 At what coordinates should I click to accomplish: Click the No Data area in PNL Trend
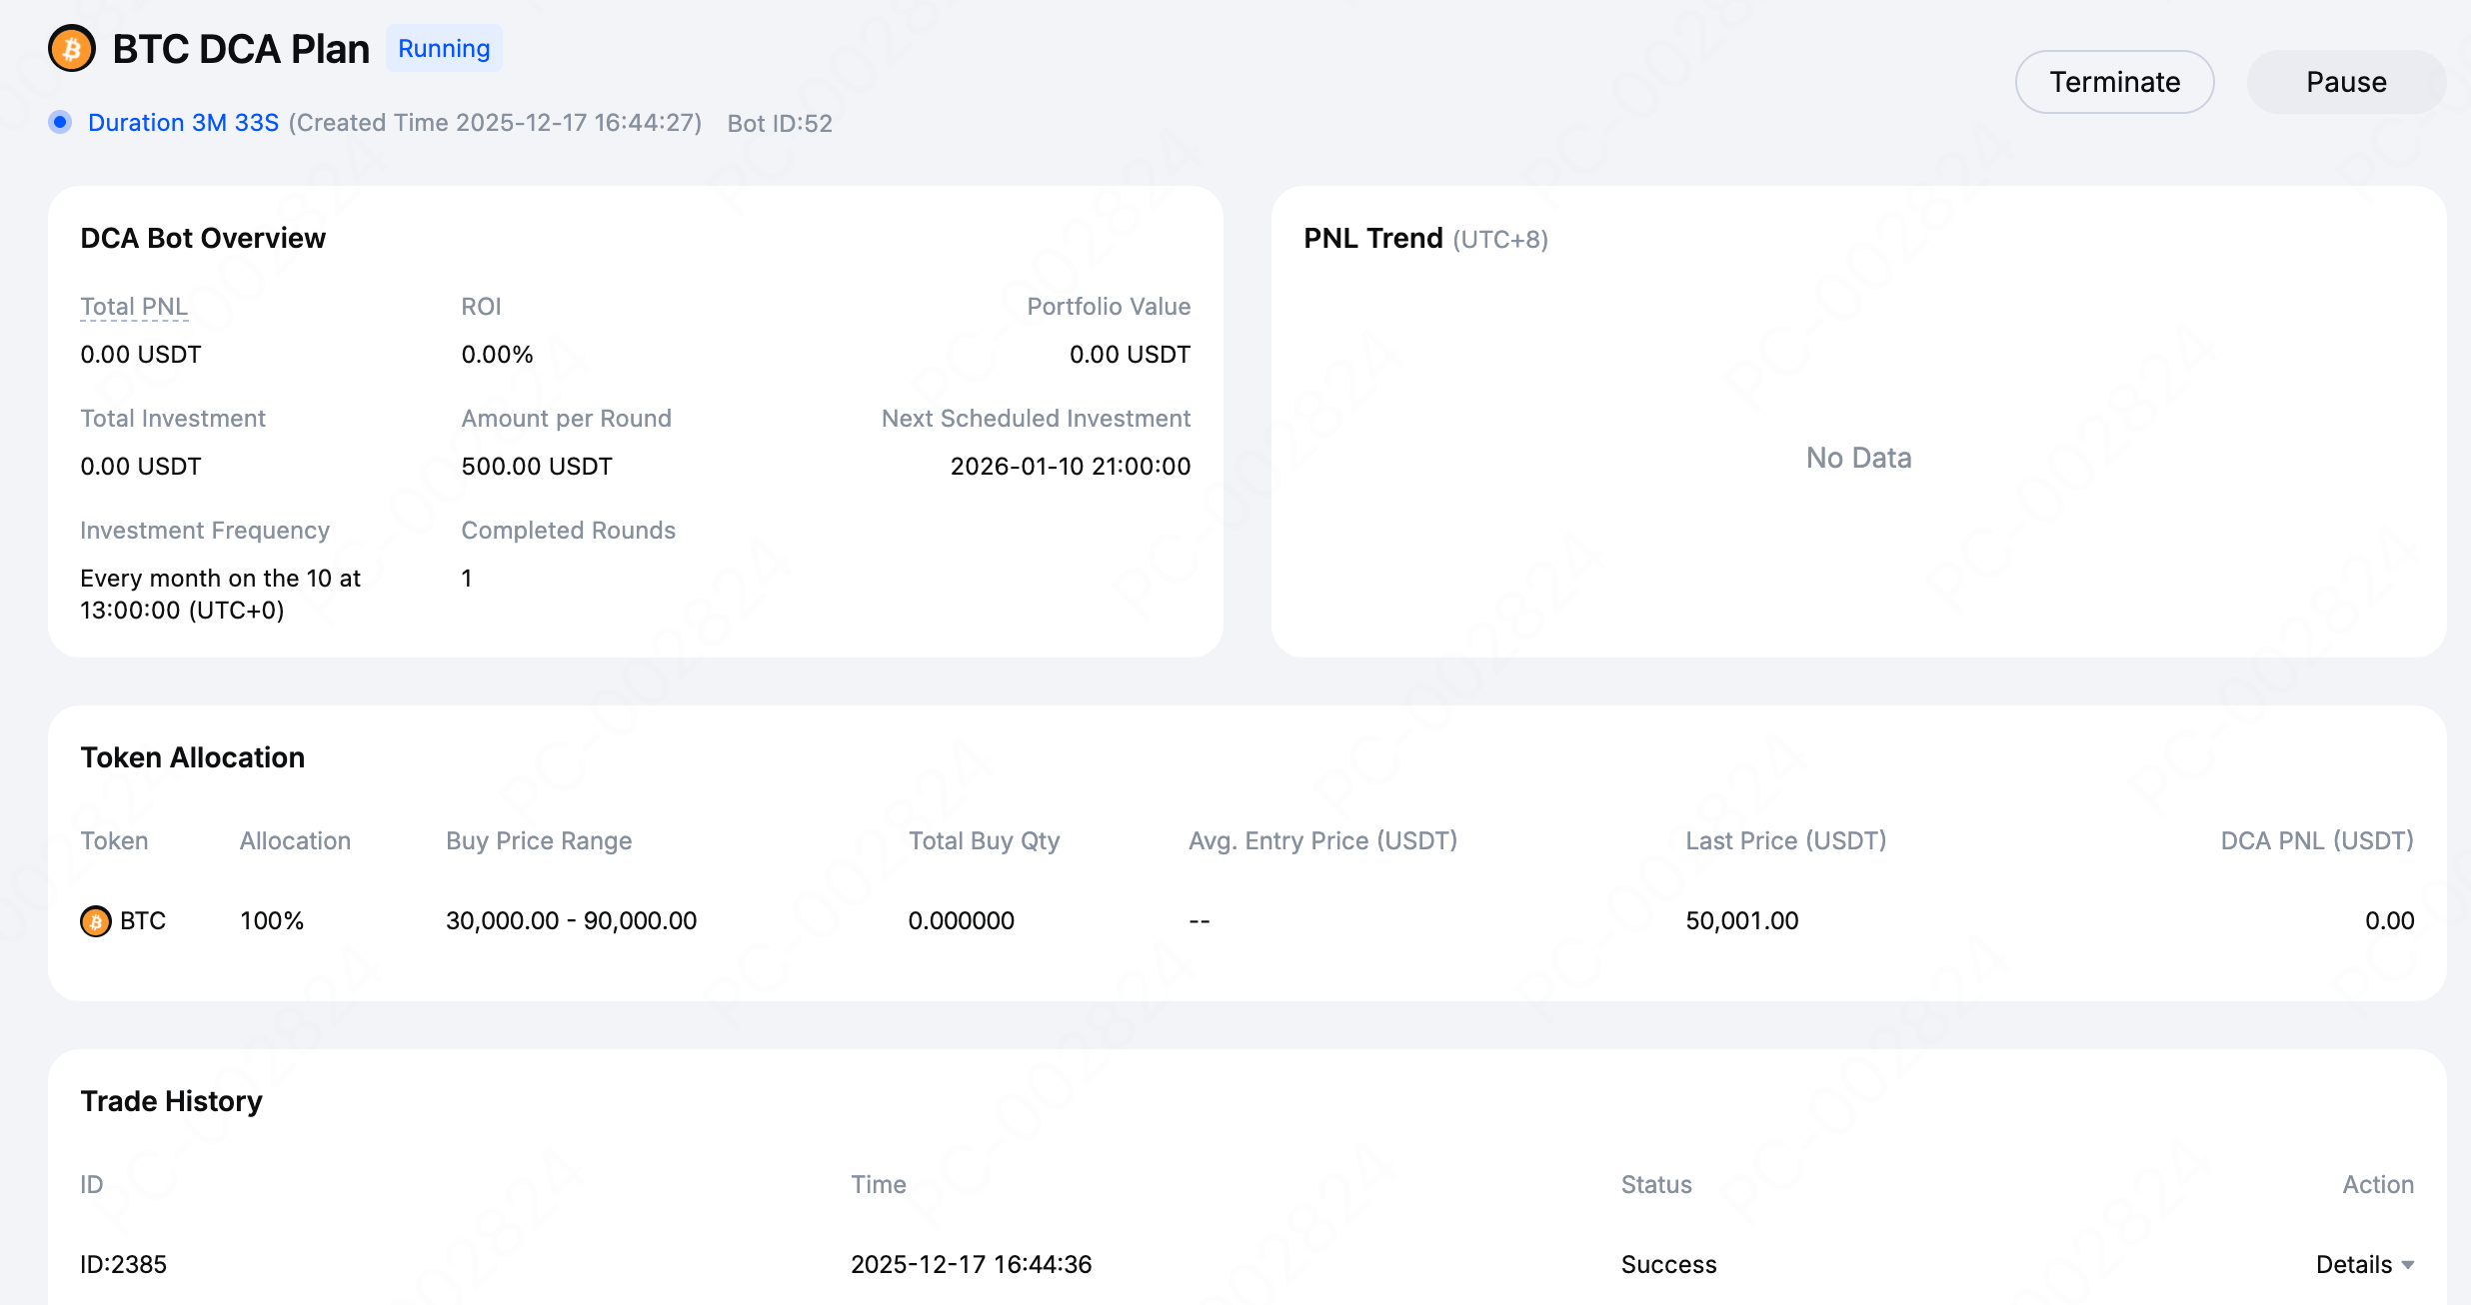point(1858,458)
